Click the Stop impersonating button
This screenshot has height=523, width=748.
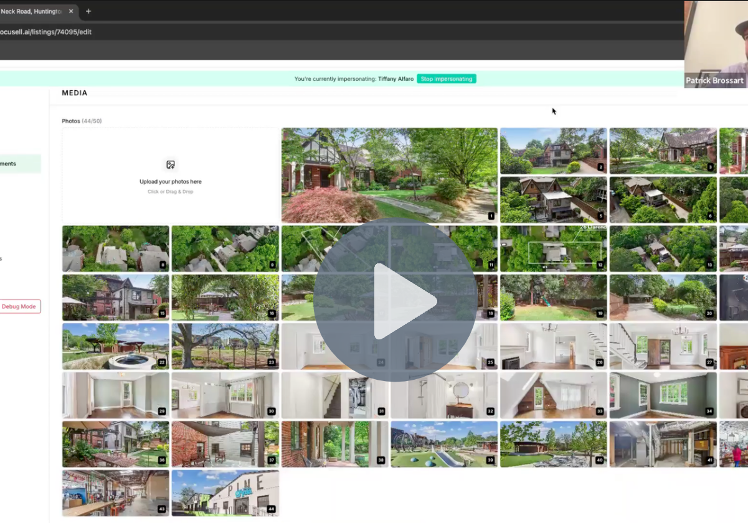(447, 79)
